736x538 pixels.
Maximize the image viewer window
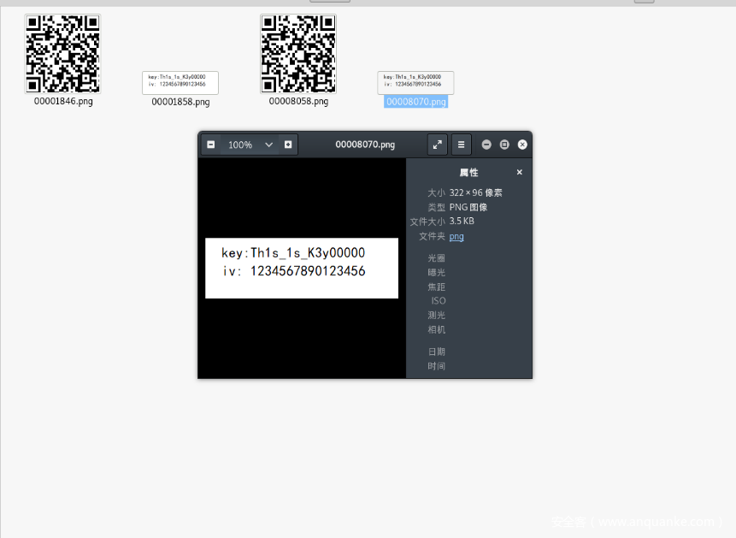[x=504, y=145]
